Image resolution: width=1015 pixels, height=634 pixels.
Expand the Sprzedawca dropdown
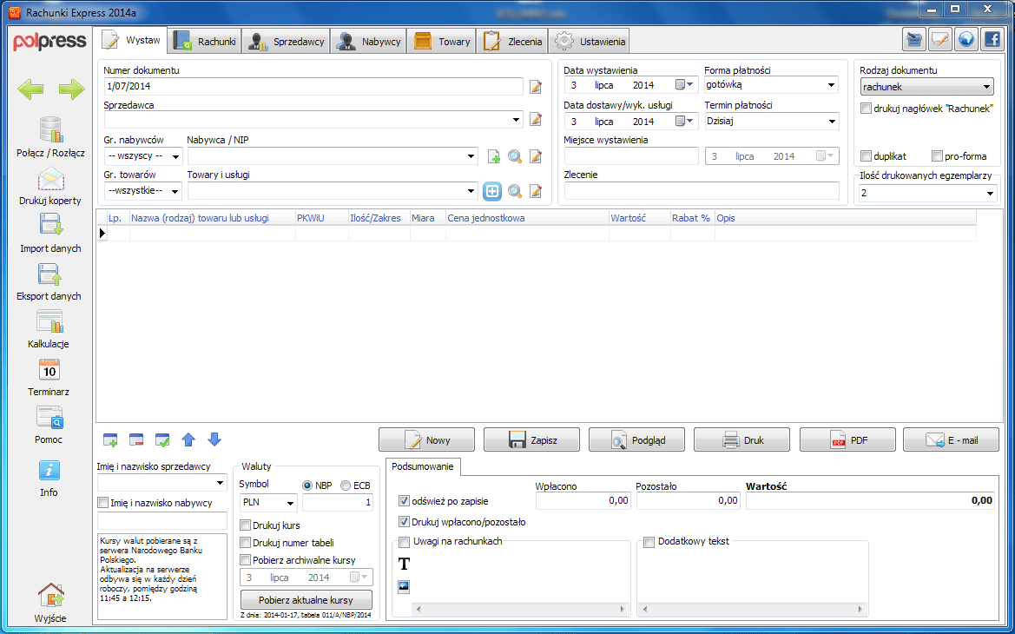[x=516, y=120]
